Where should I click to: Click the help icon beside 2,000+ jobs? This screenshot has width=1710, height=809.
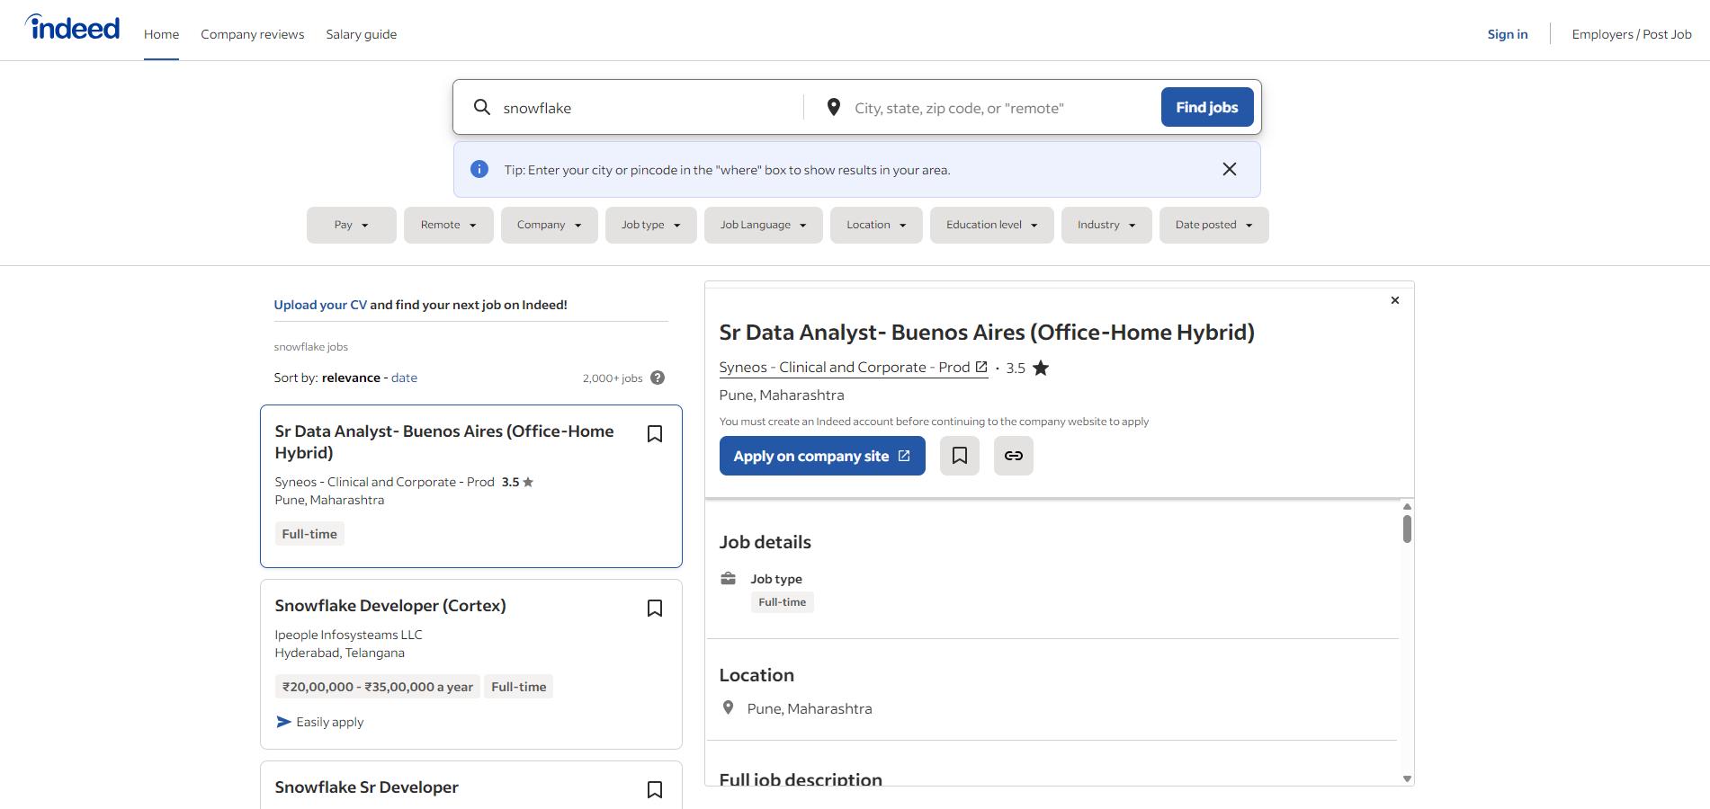pos(658,378)
